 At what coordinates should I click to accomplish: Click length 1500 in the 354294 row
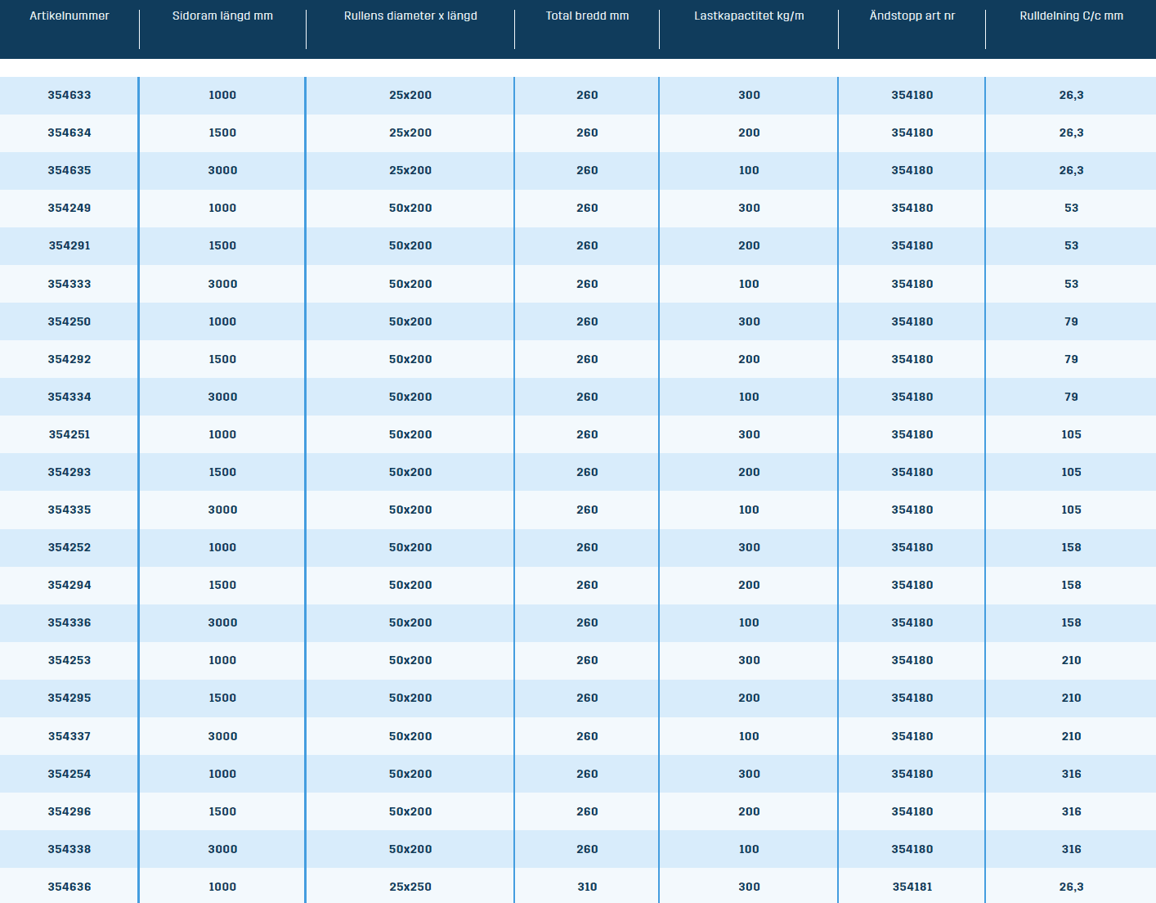[x=222, y=585]
